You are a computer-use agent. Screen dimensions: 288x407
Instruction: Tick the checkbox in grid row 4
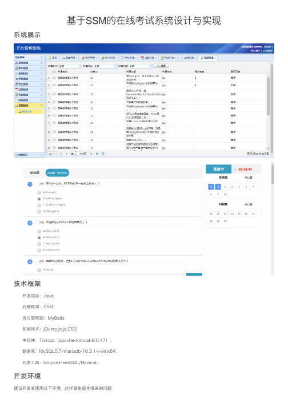click(x=54, y=102)
